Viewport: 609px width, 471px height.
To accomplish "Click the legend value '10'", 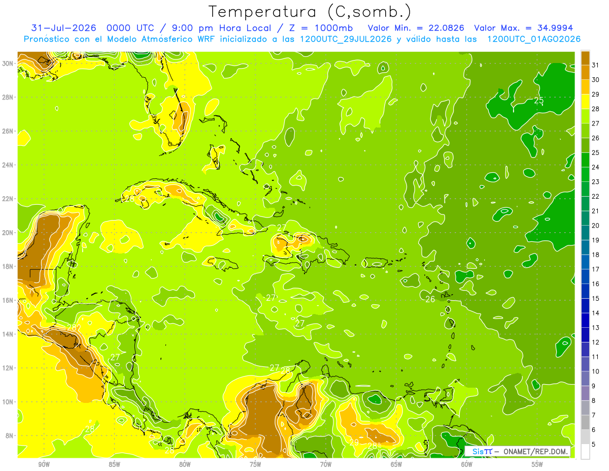I will click(595, 371).
